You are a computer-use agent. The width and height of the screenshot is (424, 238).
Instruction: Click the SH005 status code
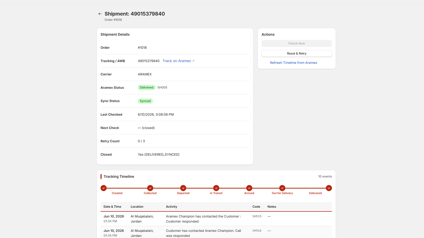[x=162, y=88]
